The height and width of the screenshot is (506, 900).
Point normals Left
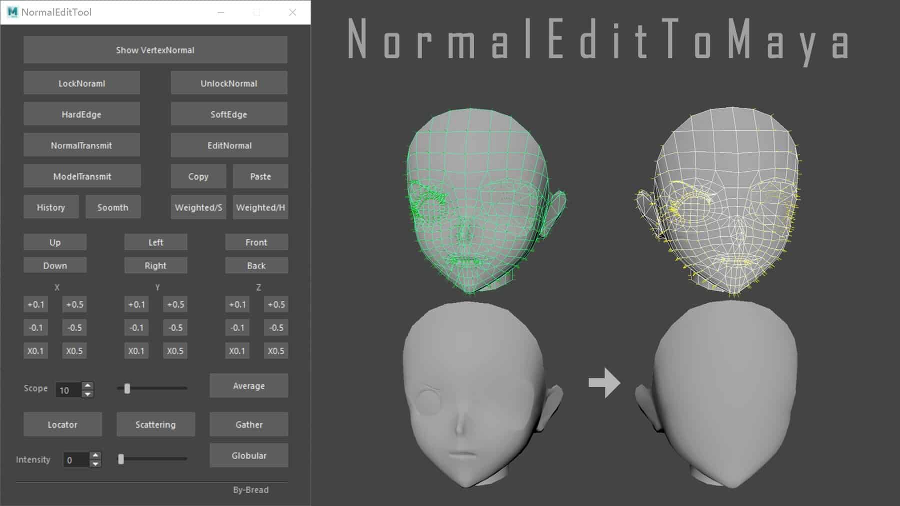[155, 242]
